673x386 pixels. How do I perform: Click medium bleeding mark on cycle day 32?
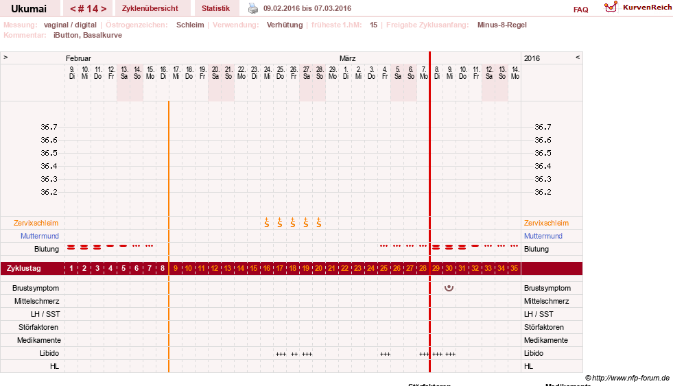pyautogui.click(x=475, y=245)
